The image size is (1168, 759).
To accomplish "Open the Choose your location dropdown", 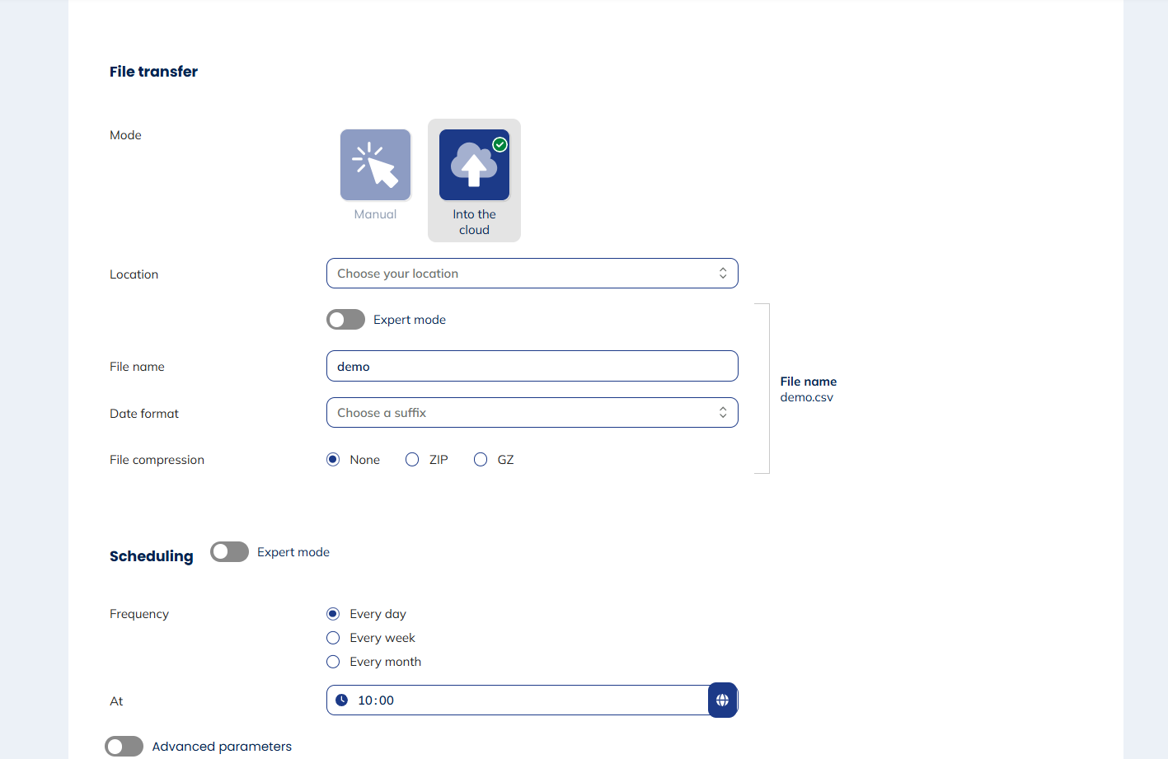I will click(532, 273).
